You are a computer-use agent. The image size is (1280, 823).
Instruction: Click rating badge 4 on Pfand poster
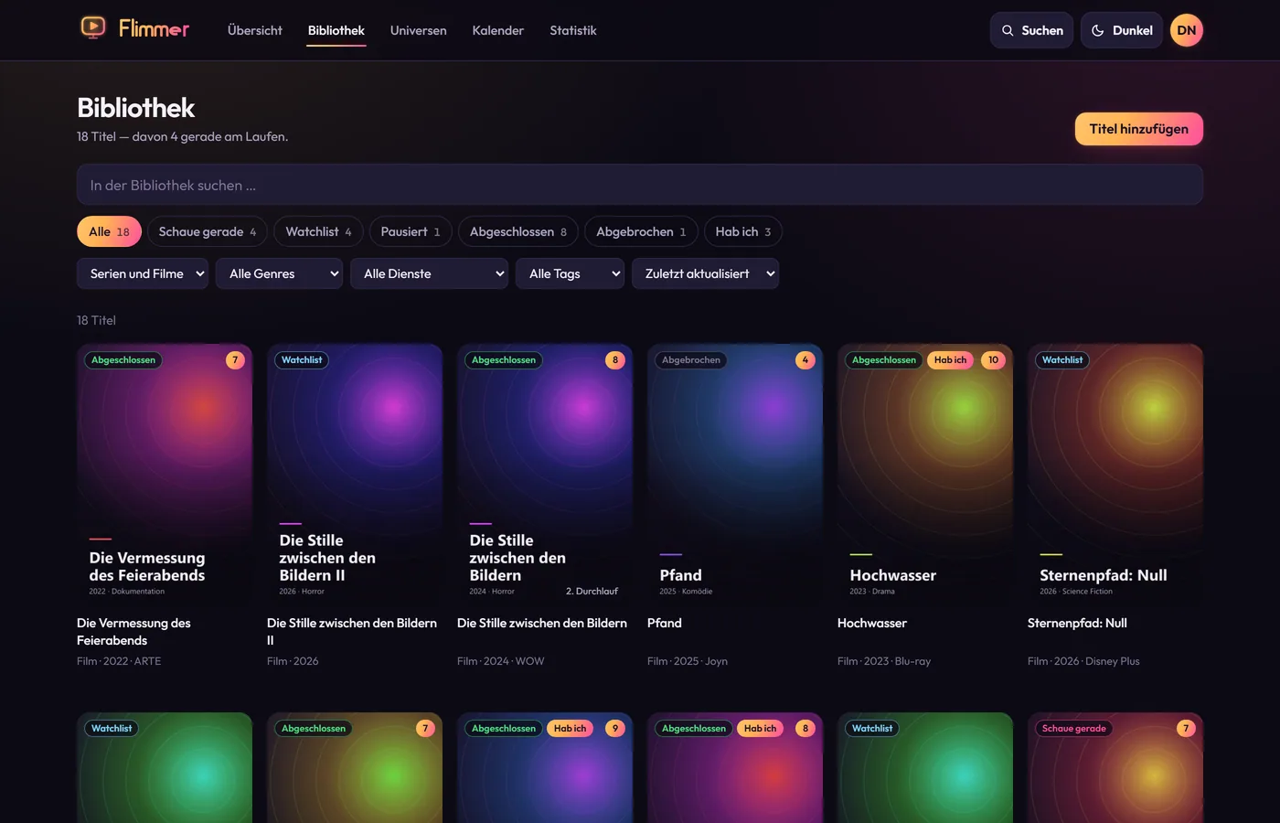click(x=805, y=360)
